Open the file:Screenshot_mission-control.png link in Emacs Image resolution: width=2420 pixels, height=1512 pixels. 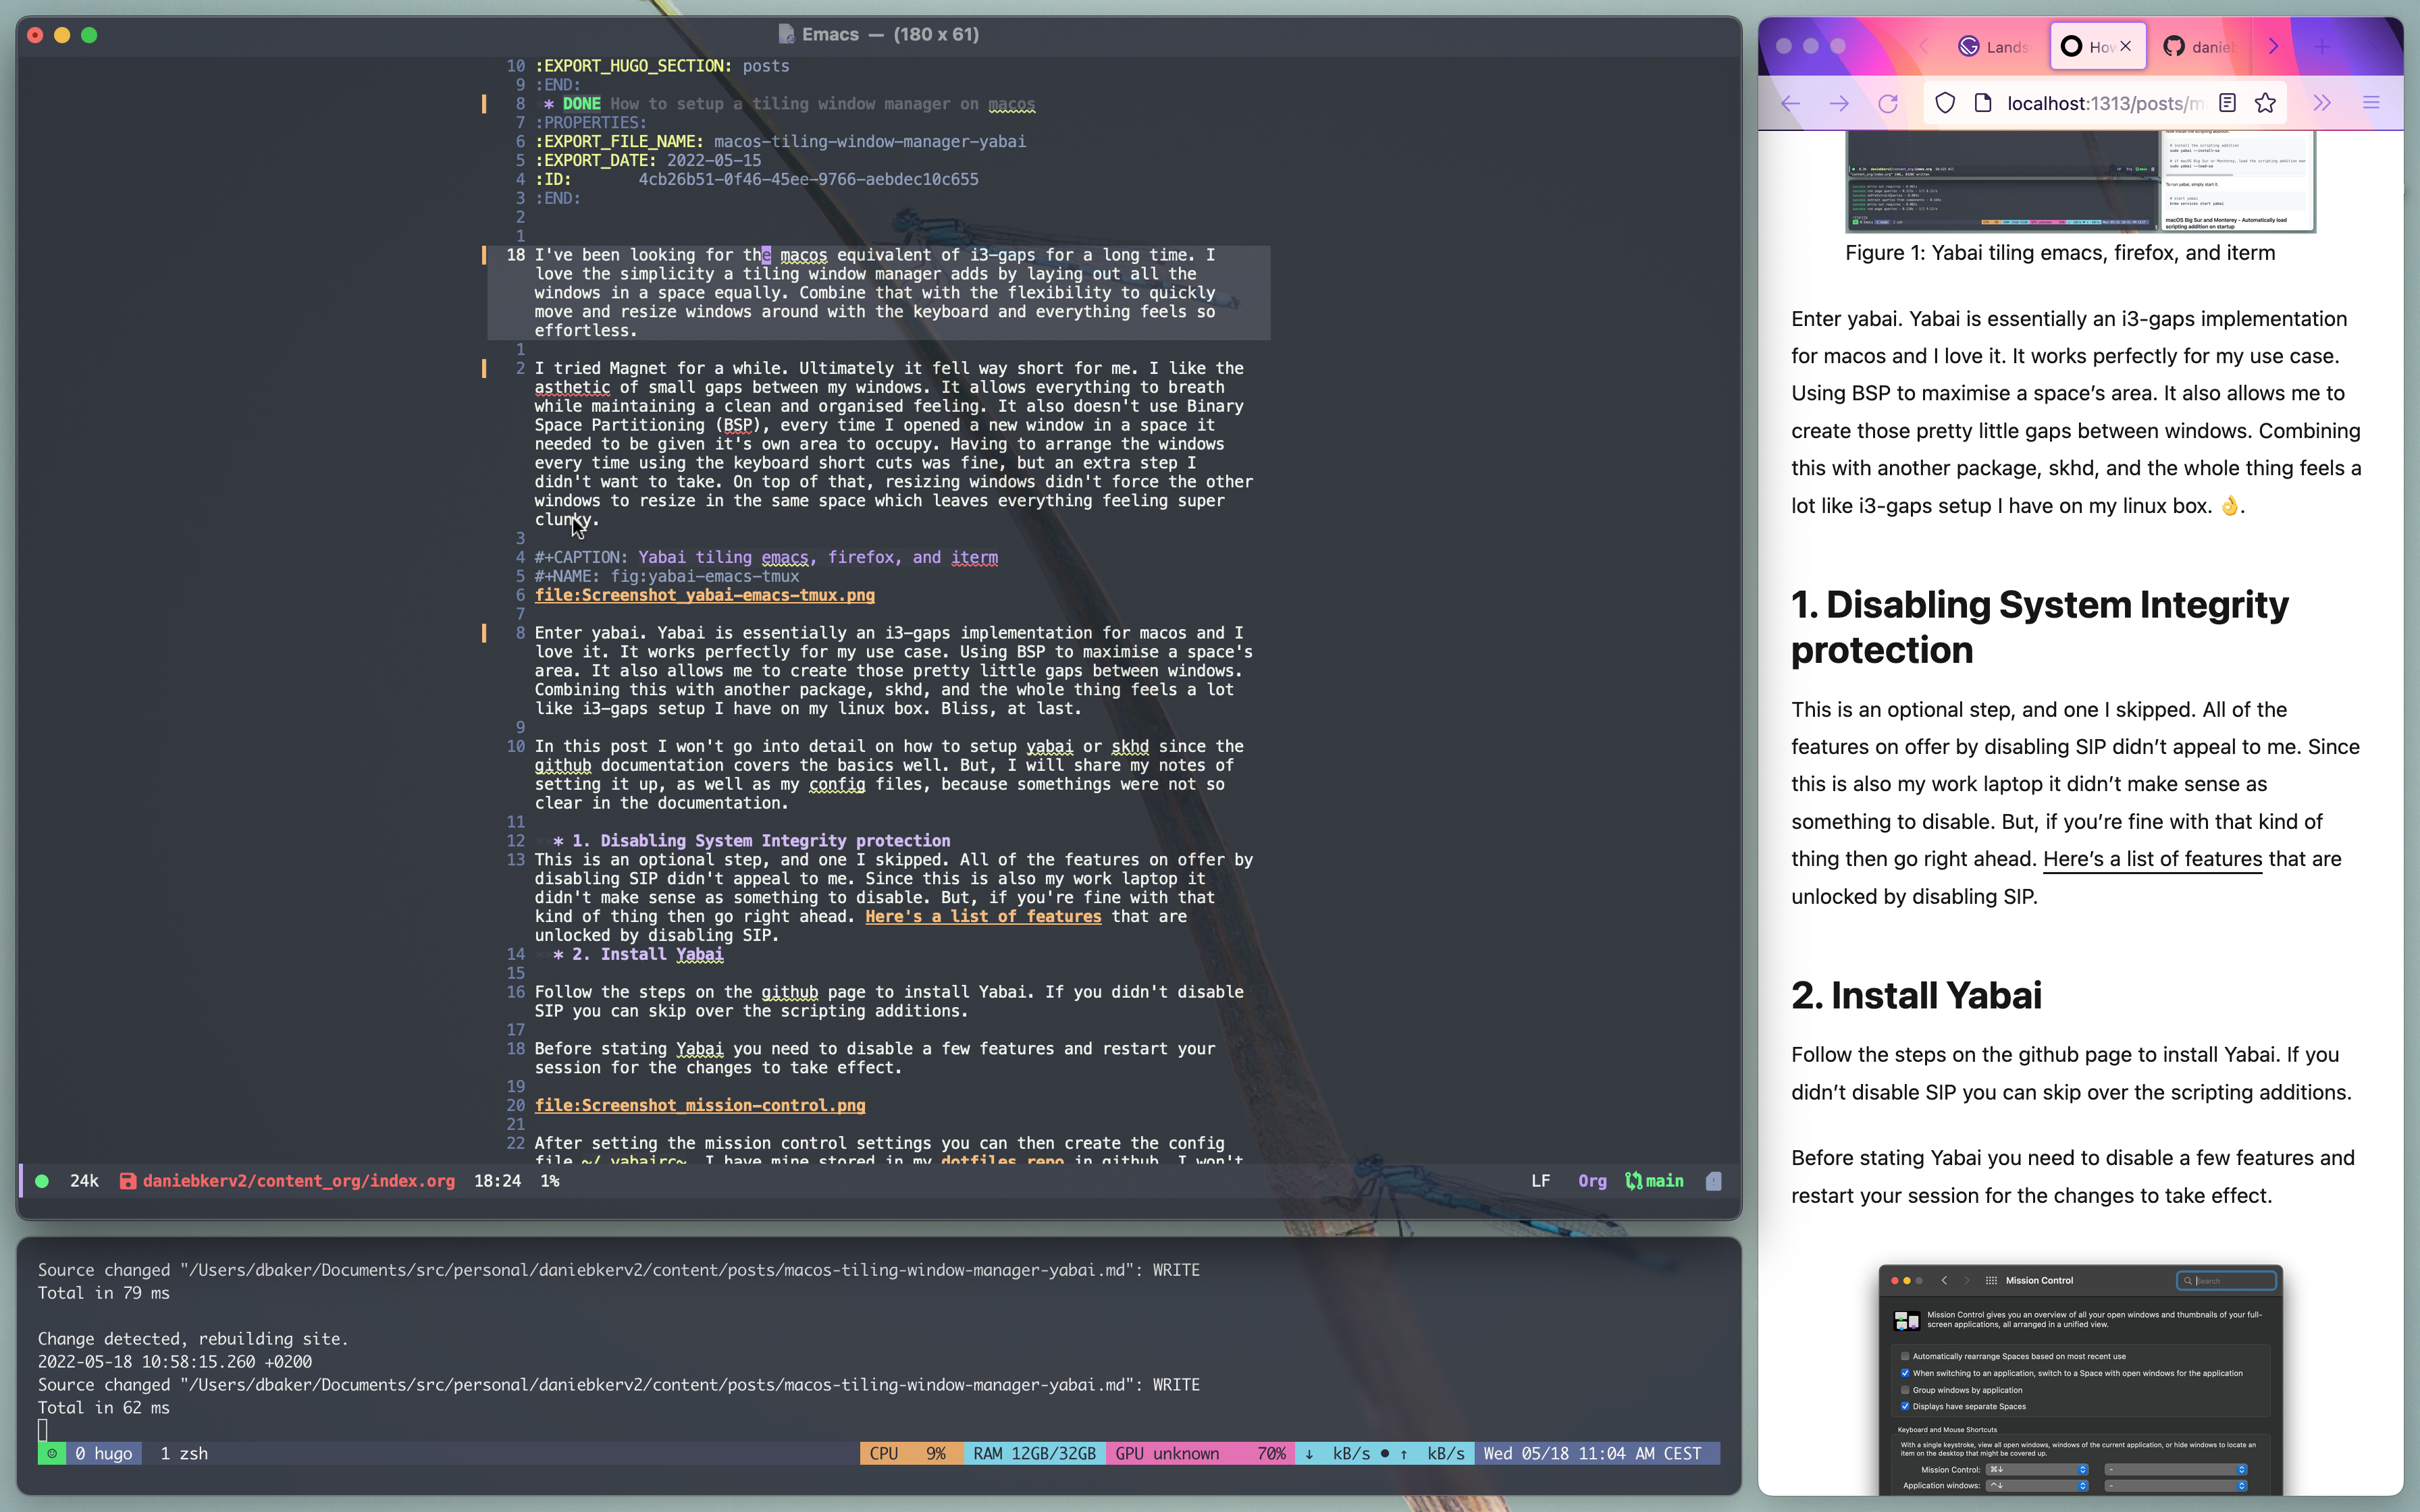(x=699, y=1105)
